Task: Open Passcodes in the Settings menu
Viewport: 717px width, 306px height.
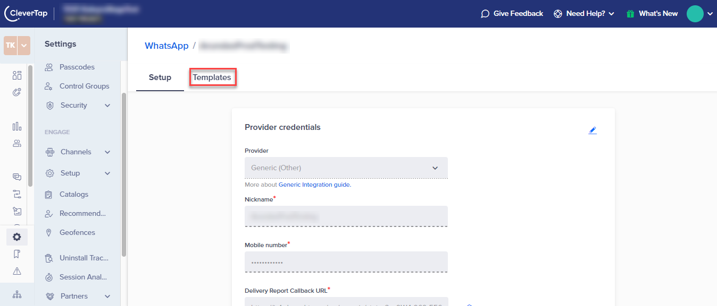Action: pyautogui.click(x=77, y=67)
